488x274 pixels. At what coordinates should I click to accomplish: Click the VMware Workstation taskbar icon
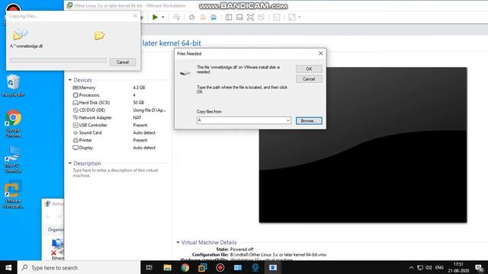(x=203, y=267)
